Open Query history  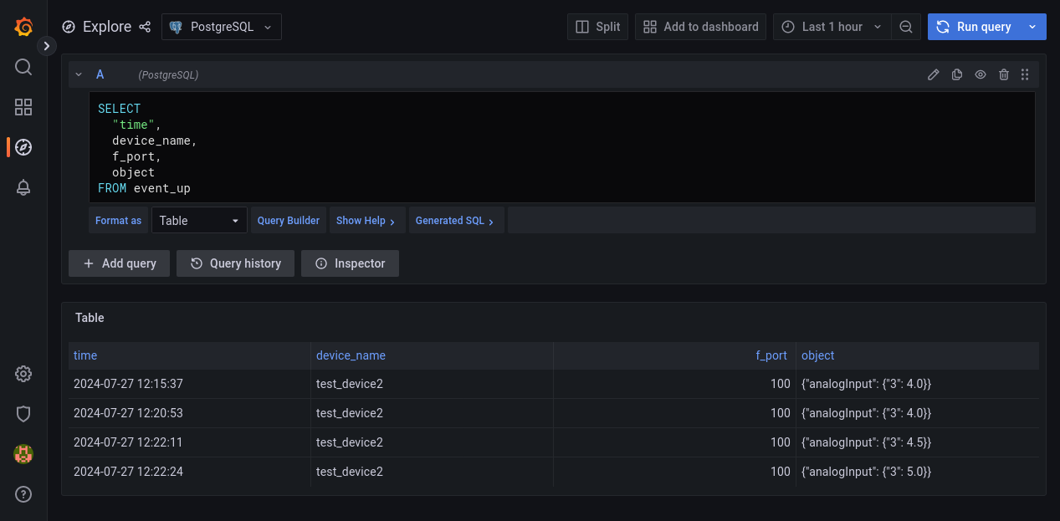tap(235, 263)
